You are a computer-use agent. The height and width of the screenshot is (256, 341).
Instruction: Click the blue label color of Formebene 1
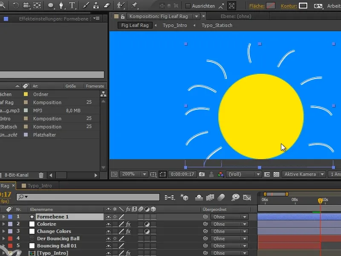click(x=10, y=217)
